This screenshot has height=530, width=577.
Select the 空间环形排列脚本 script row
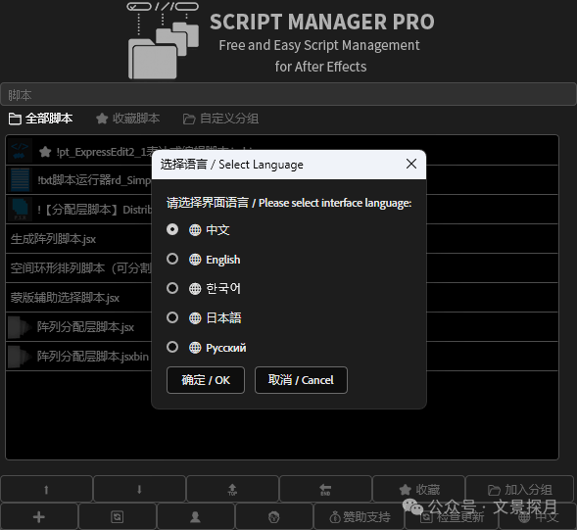pos(282,268)
